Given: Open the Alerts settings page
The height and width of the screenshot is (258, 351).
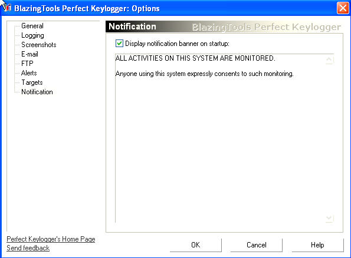Looking at the screenshot, I should point(29,73).
